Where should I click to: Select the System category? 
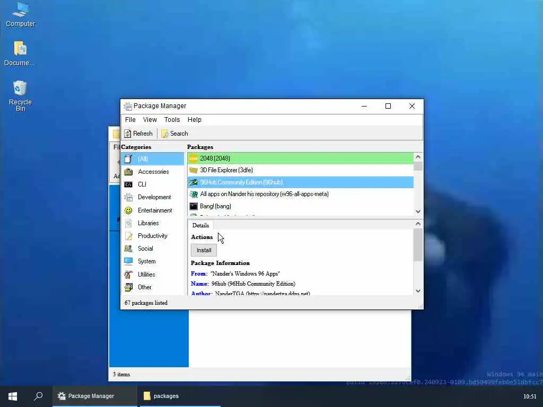(153, 262)
